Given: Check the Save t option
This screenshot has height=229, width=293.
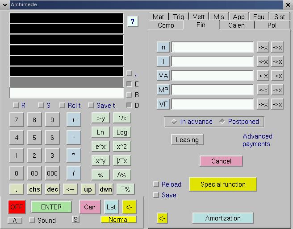Looking at the screenshot, I should pyautogui.click(x=91, y=106).
